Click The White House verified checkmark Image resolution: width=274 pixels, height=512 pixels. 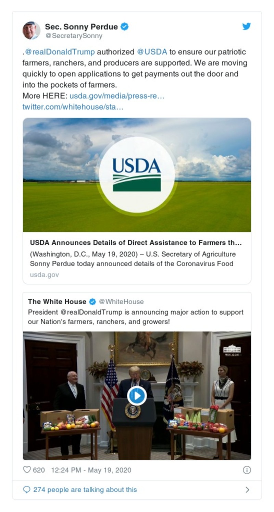pyautogui.click(x=92, y=302)
